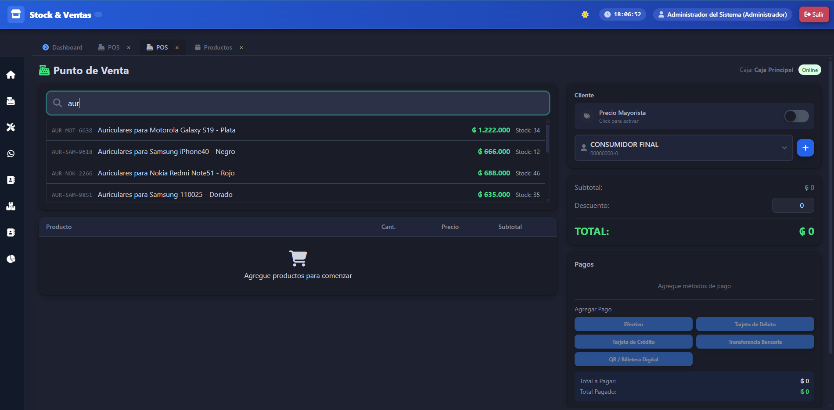Click the Stock & Ventas store logo

pos(16,14)
